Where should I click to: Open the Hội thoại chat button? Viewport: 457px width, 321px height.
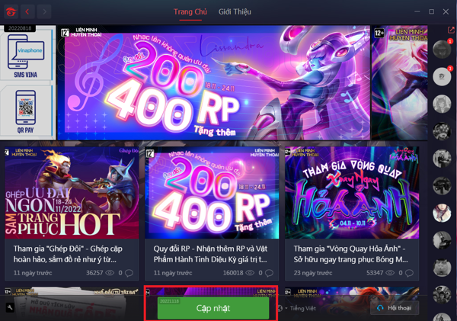click(395, 308)
